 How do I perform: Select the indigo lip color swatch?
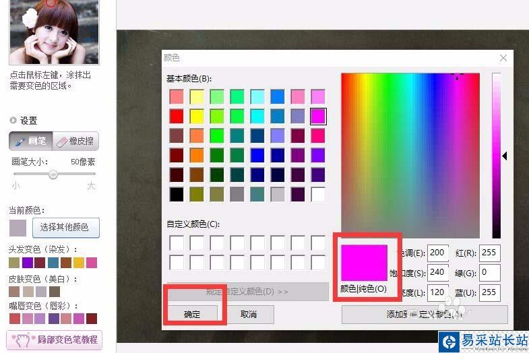click(54, 319)
